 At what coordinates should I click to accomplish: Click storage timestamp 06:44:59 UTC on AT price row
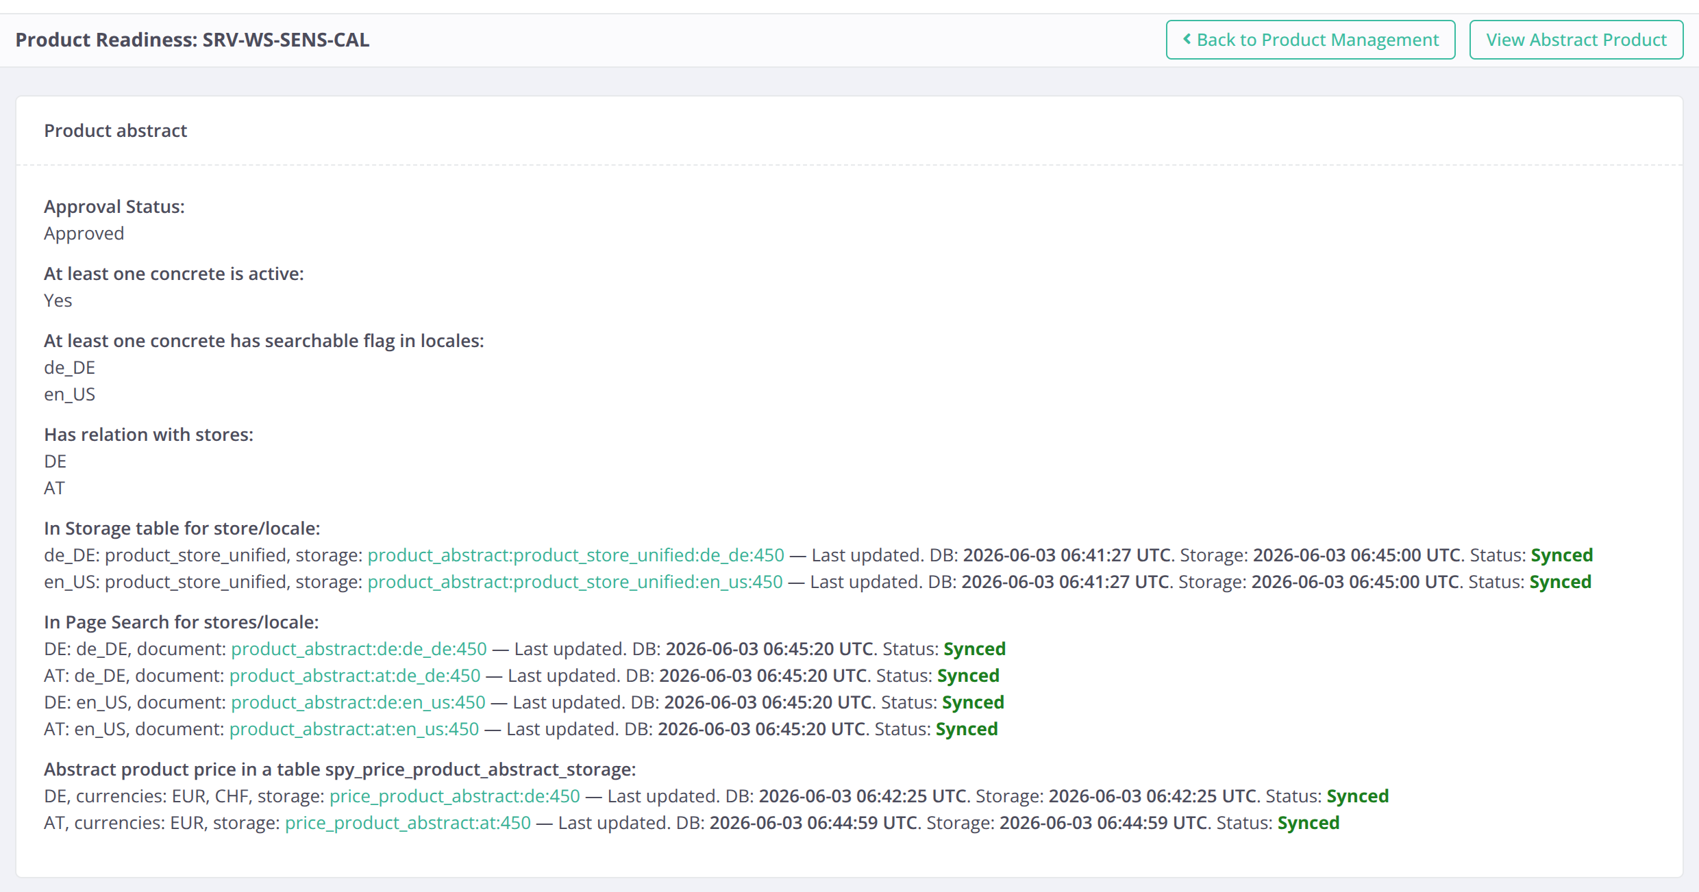(x=1103, y=822)
